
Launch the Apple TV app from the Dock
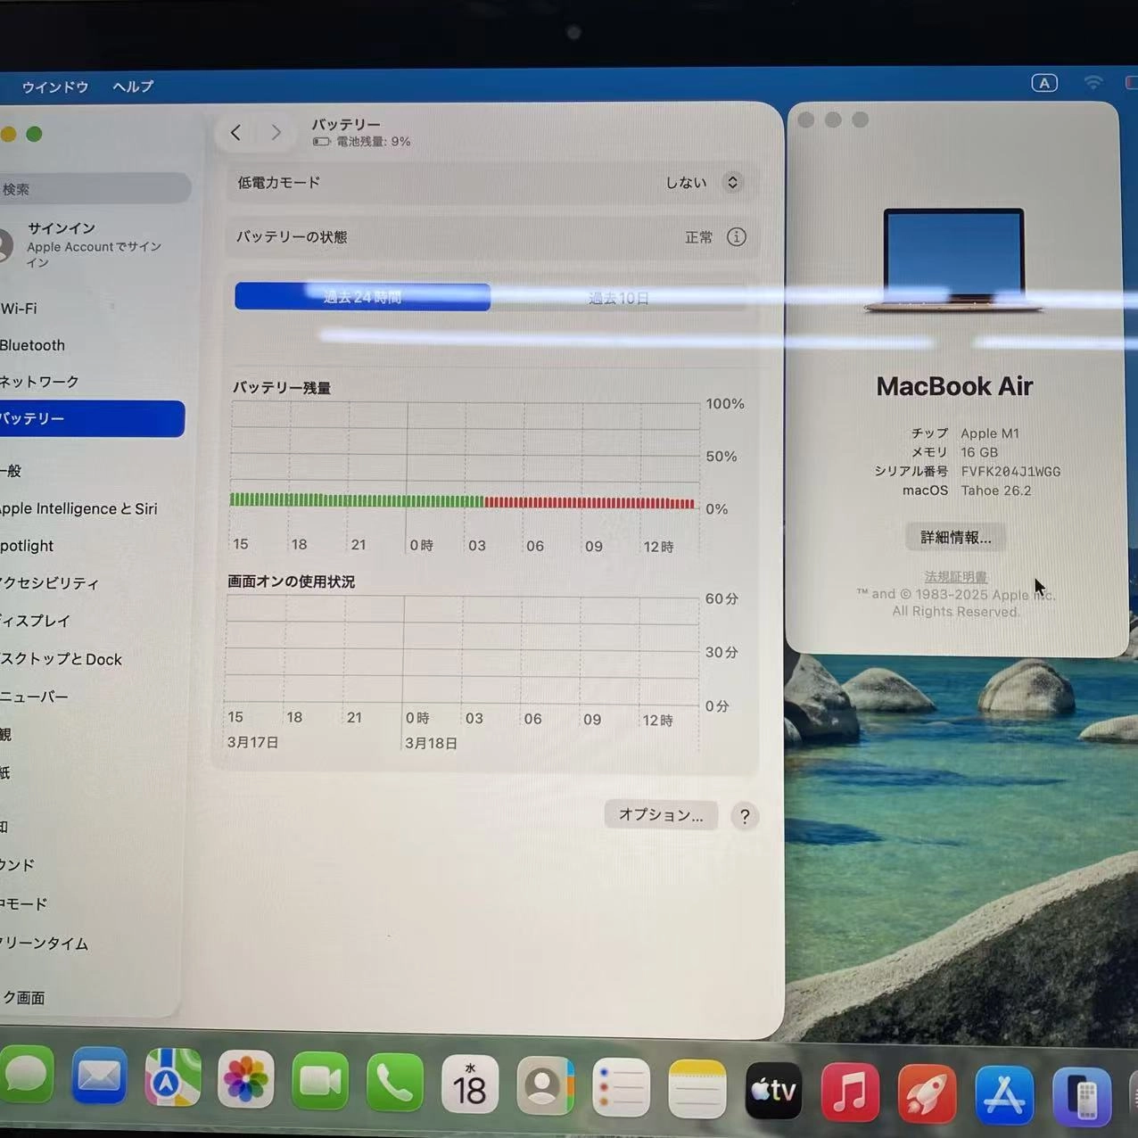click(772, 1089)
